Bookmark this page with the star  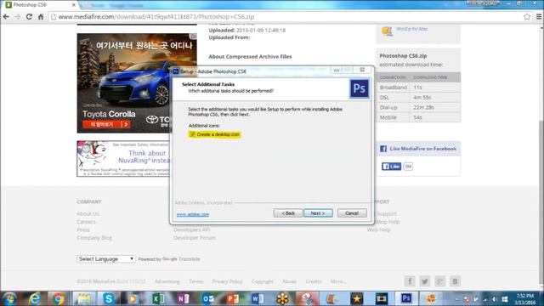tap(527, 17)
